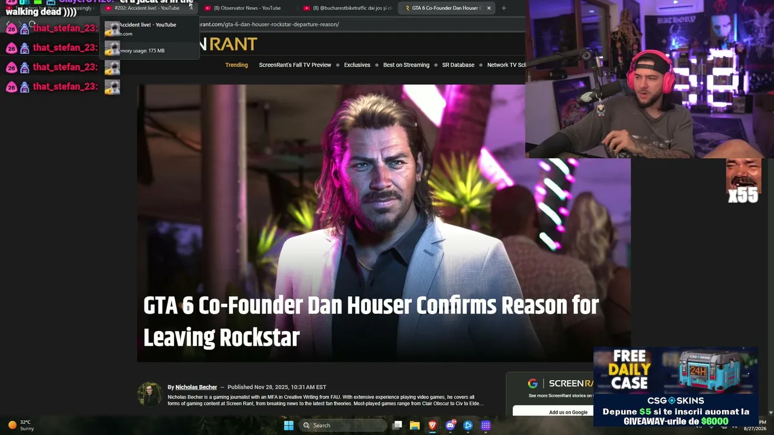Close the GTA 6 Dan Houser tab
Image resolution: width=774 pixels, height=435 pixels.
(x=489, y=8)
